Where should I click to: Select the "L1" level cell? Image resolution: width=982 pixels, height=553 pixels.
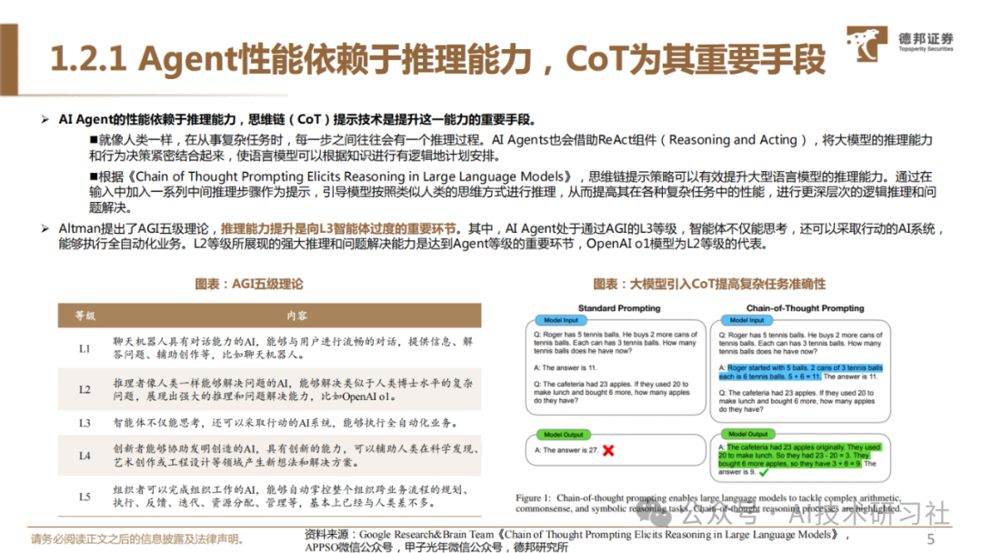click(x=85, y=349)
